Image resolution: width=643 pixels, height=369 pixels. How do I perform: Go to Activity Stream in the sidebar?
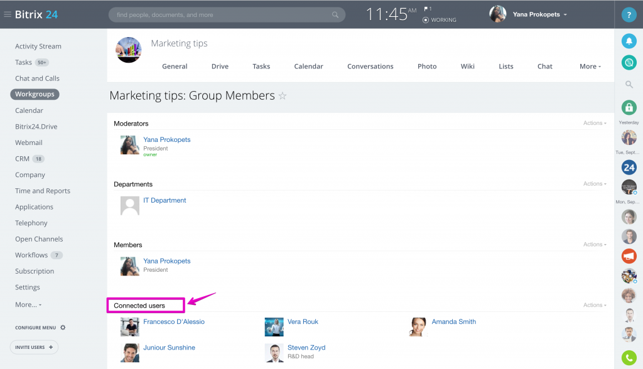38,46
